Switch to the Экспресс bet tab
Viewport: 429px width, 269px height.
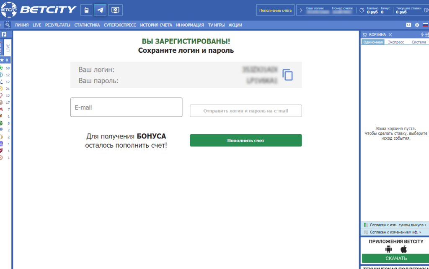click(x=396, y=42)
